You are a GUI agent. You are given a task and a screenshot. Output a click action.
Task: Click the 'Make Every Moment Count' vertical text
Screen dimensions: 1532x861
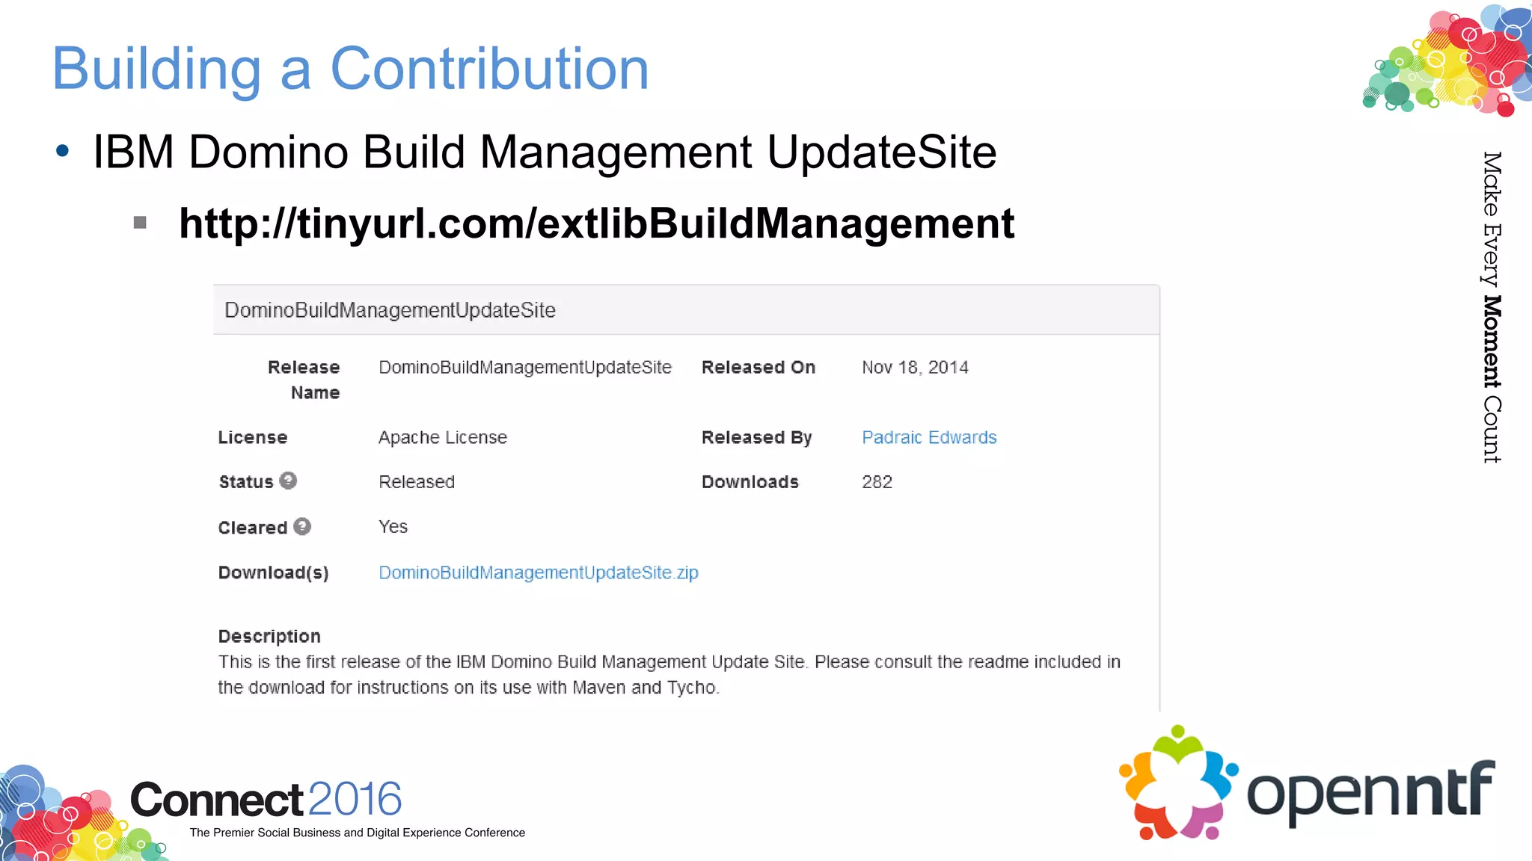tap(1492, 307)
